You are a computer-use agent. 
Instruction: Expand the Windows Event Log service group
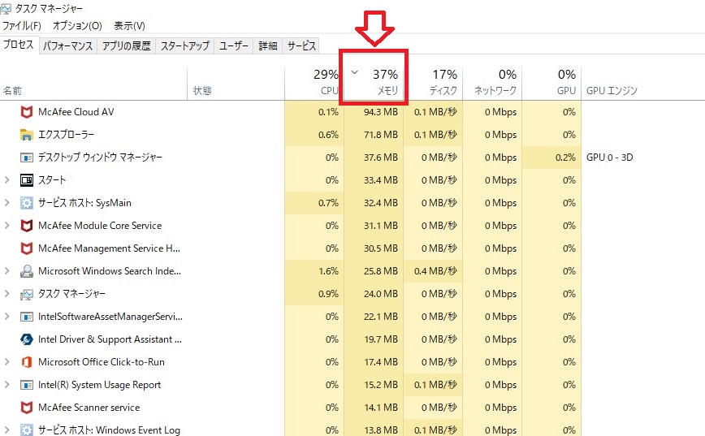tap(6, 430)
